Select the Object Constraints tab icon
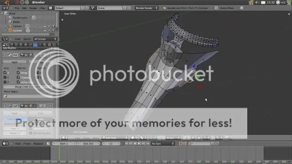The height and width of the screenshot is (164, 292). coord(31,45)
